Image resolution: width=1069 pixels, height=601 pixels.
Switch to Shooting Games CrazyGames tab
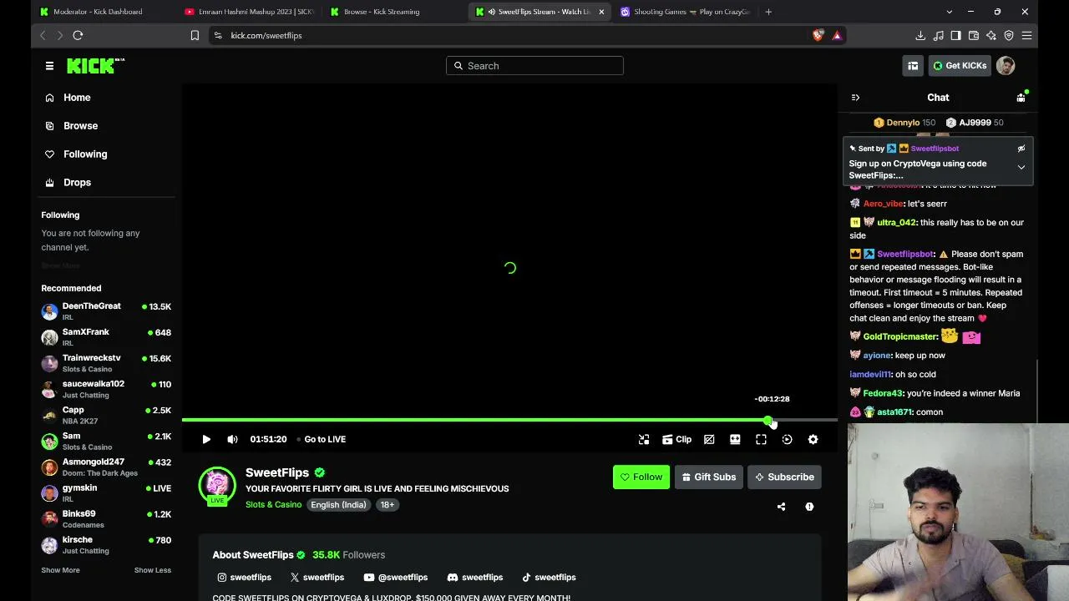pos(685,12)
